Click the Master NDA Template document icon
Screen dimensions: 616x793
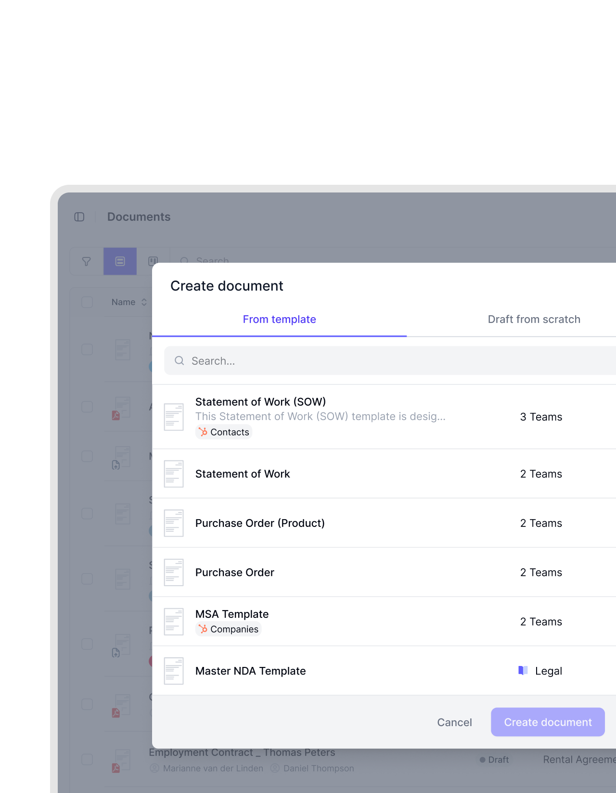click(174, 671)
